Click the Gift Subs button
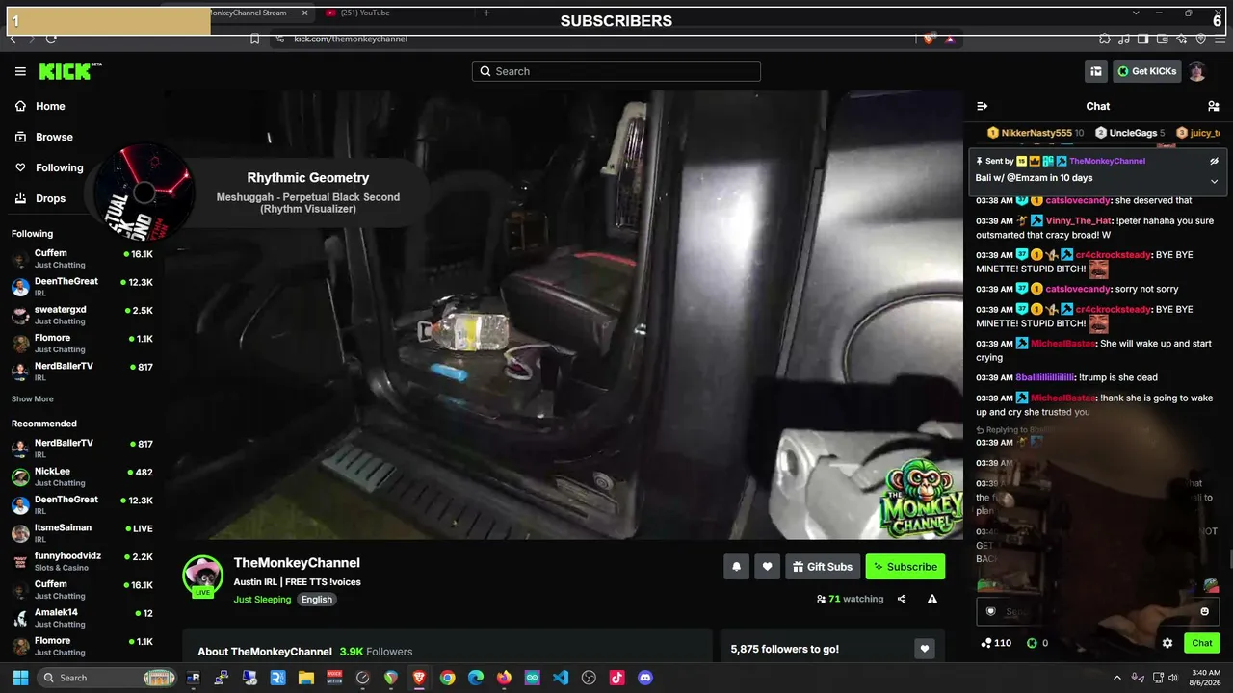 (x=823, y=567)
